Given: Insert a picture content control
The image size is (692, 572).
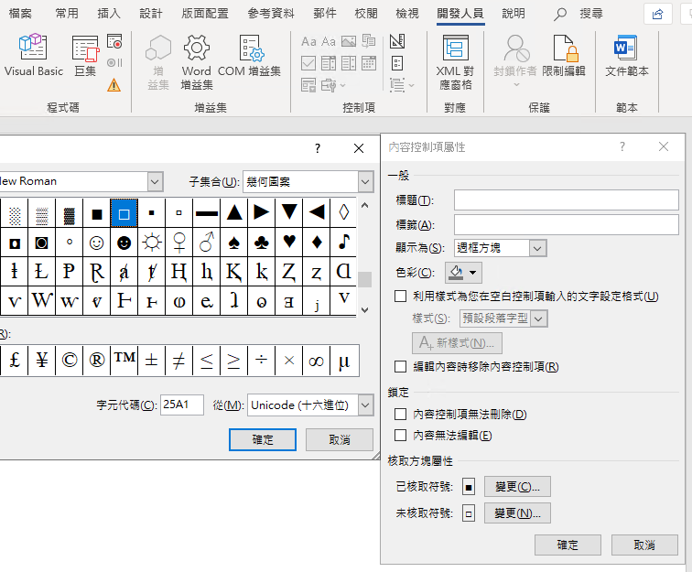Looking at the screenshot, I should point(349,41).
